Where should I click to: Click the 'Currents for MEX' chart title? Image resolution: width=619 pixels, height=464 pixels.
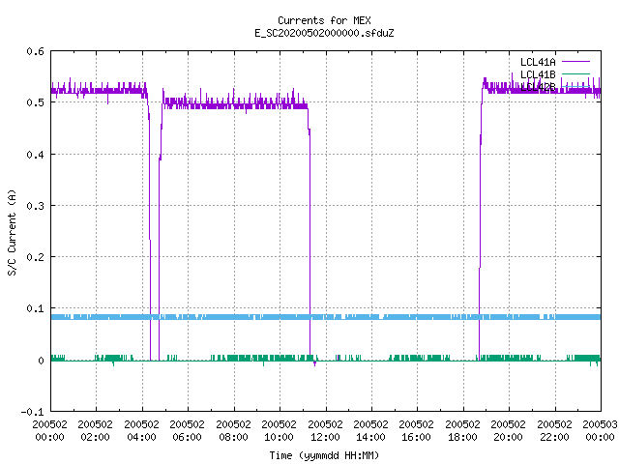(x=324, y=20)
